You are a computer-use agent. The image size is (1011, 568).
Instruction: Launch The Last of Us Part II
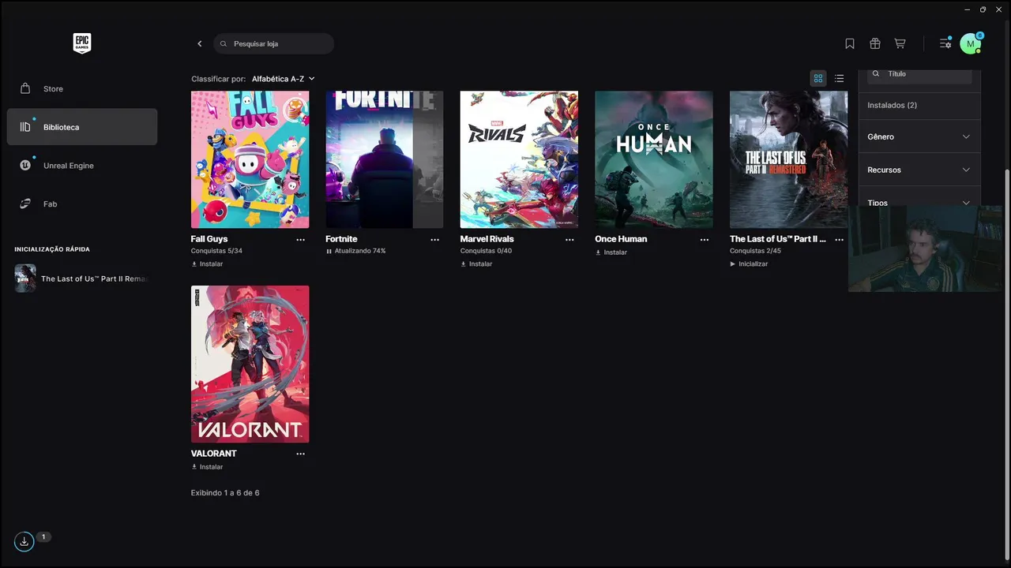pyautogui.click(x=749, y=264)
